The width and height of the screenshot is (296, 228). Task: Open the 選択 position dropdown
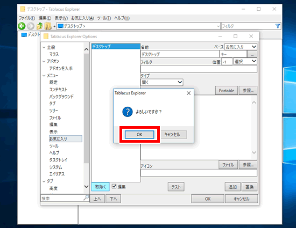tap(245, 61)
